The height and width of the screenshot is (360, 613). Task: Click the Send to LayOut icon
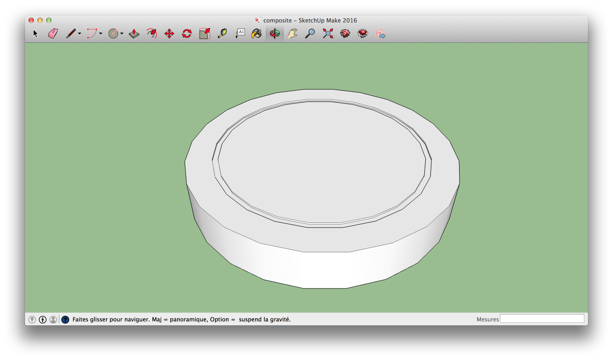coord(380,33)
